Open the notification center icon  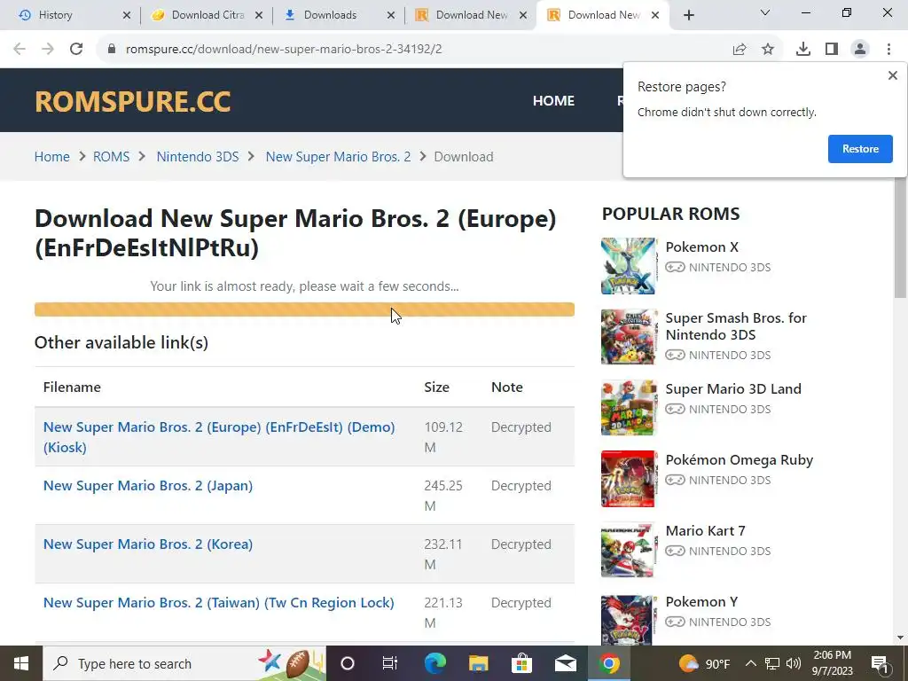pyautogui.click(x=880, y=664)
